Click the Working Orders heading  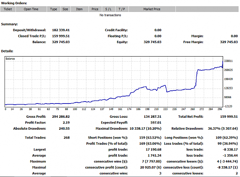pyautogui.click(x=14, y=3)
